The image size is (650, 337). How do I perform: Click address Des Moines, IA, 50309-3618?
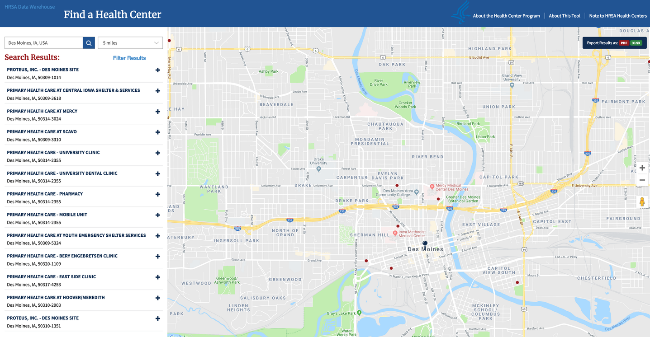(x=34, y=98)
